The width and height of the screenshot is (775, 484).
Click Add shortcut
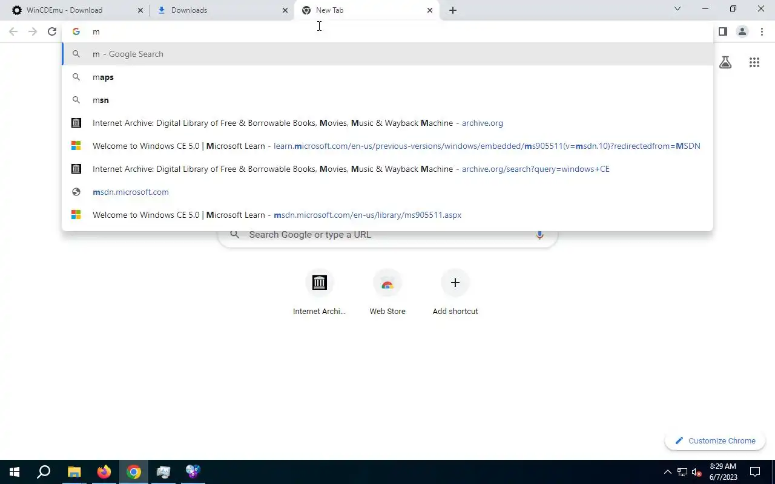(455, 292)
